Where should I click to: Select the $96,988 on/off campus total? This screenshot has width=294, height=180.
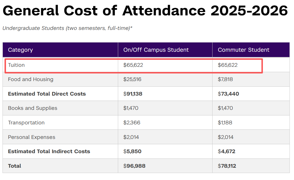[134, 166]
